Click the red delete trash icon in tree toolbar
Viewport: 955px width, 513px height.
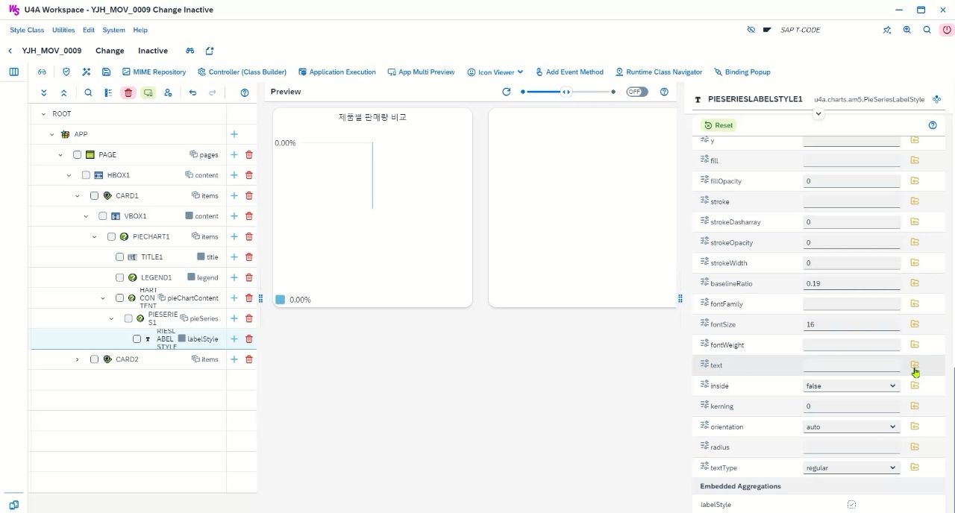click(x=128, y=93)
